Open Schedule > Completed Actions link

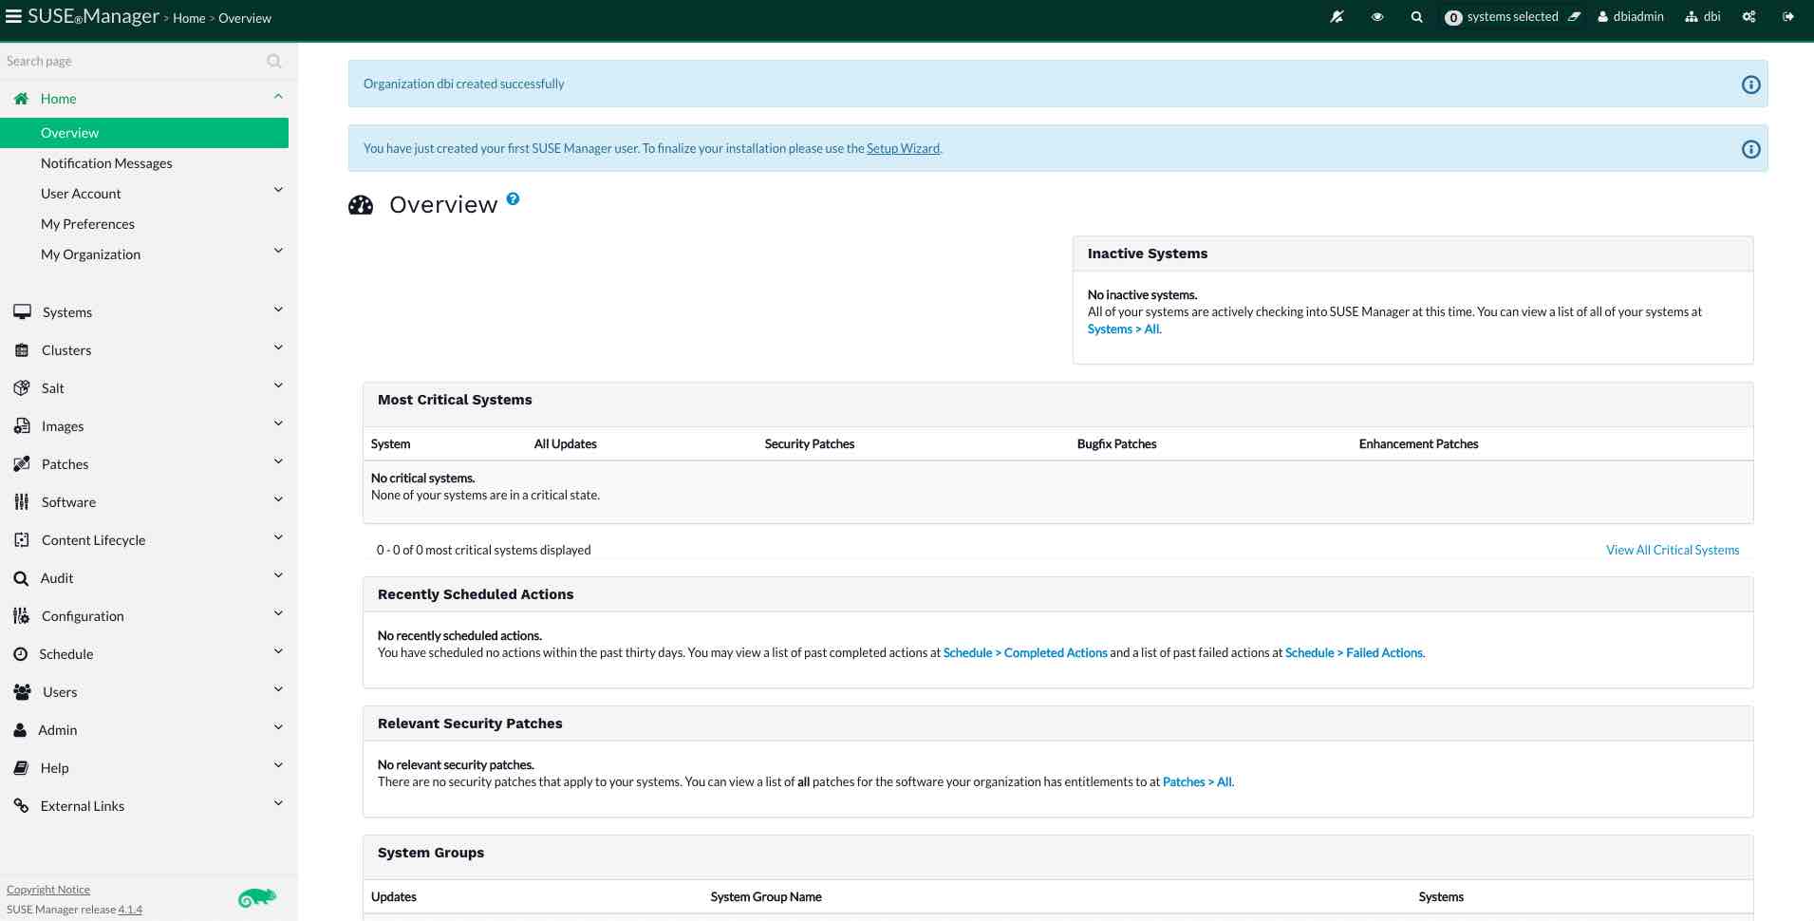coord(1025,652)
